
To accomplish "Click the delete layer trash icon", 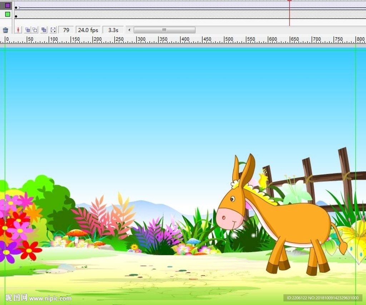I will (5, 30).
